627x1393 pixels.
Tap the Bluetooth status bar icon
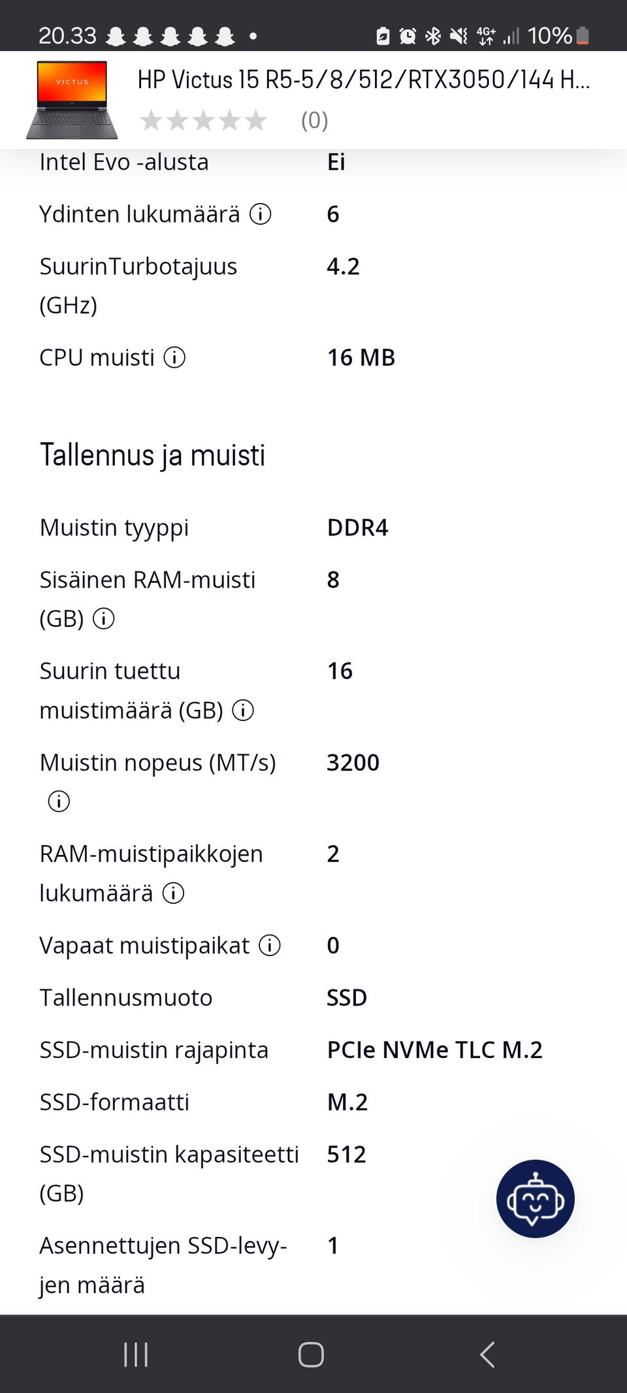(x=432, y=35)
